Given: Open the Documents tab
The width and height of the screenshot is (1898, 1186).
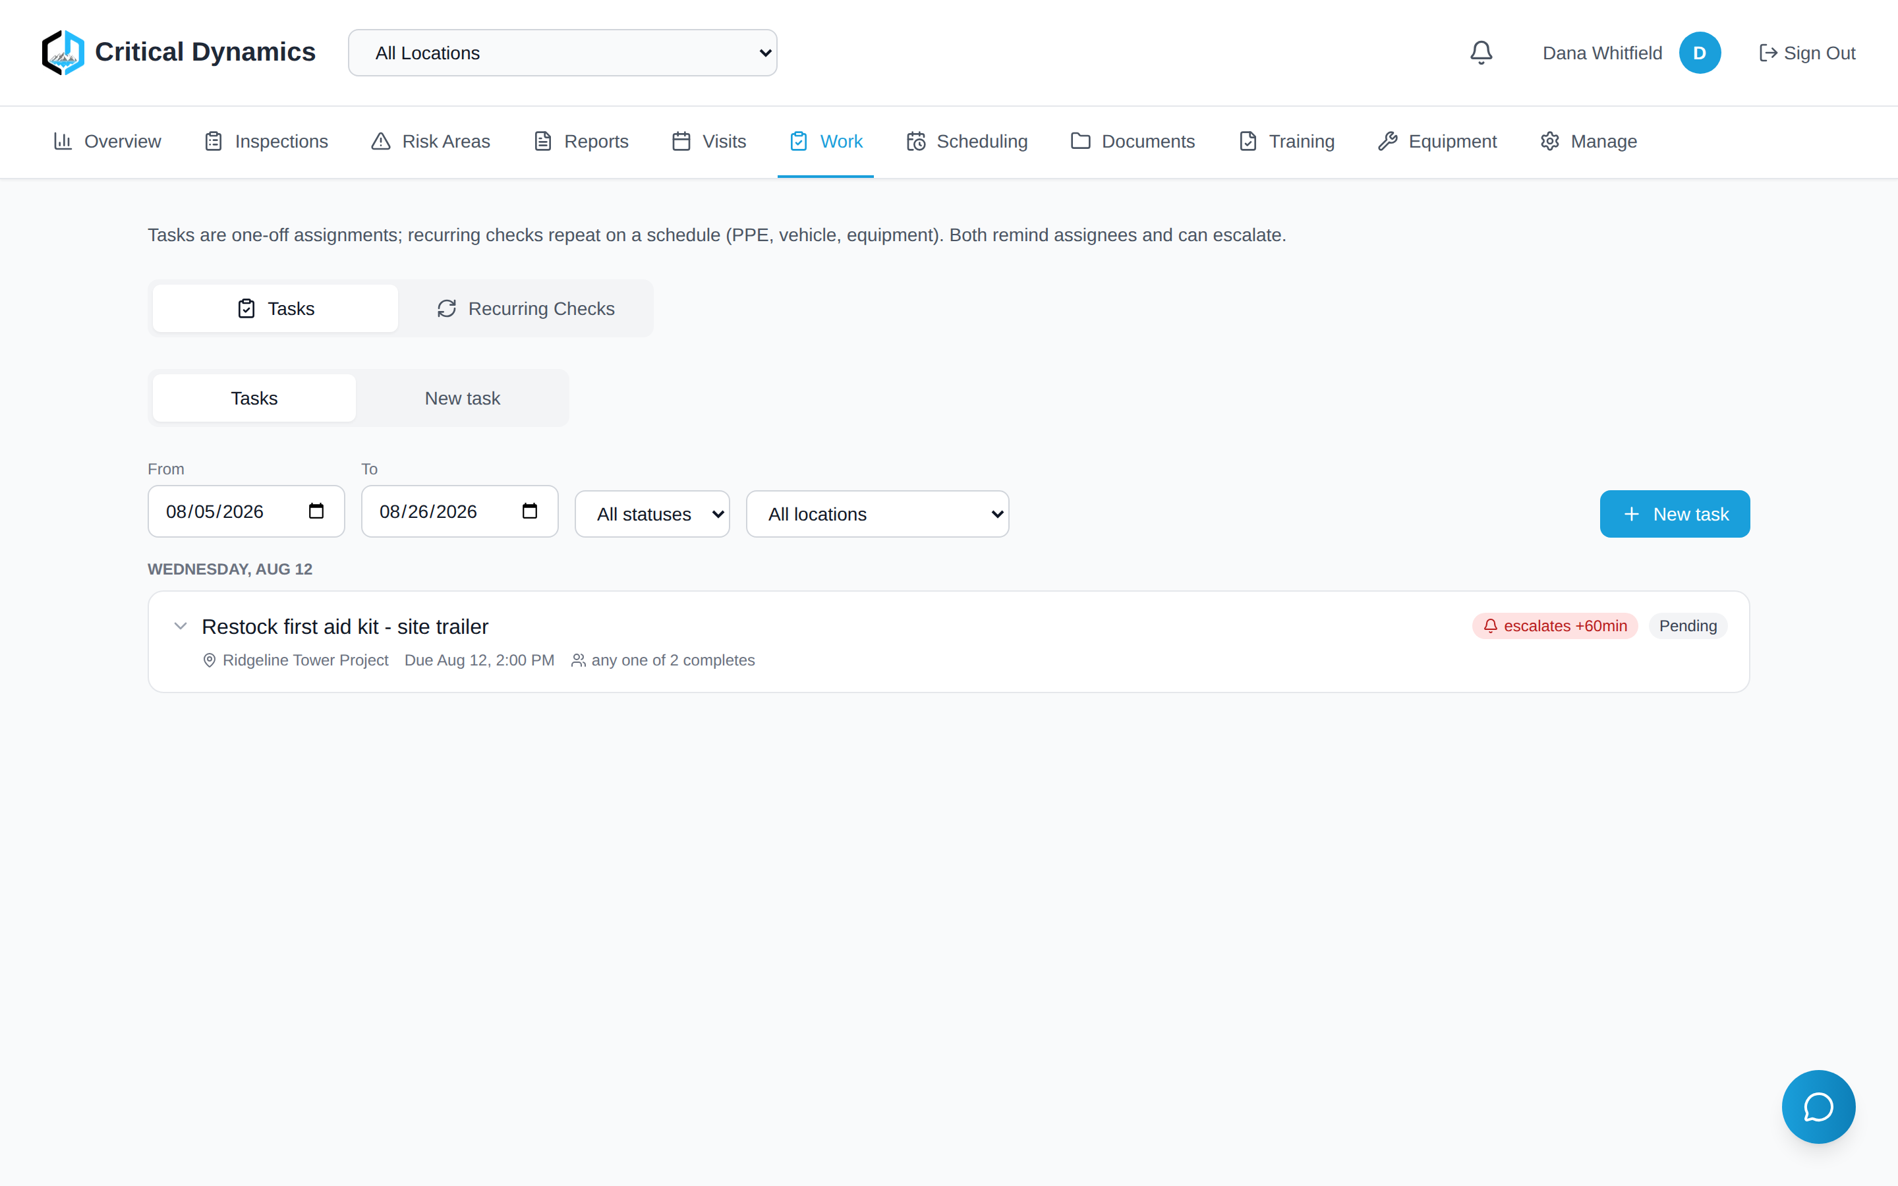Looking at the screenshot, I should click(1132, 141).
